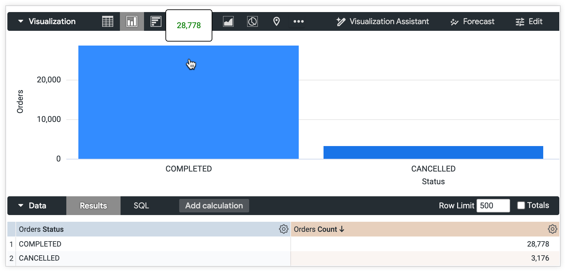Viewport: 566px width, 272px height.
Task: Select the Pie chart visualization
Action: [x=252, y=21]
